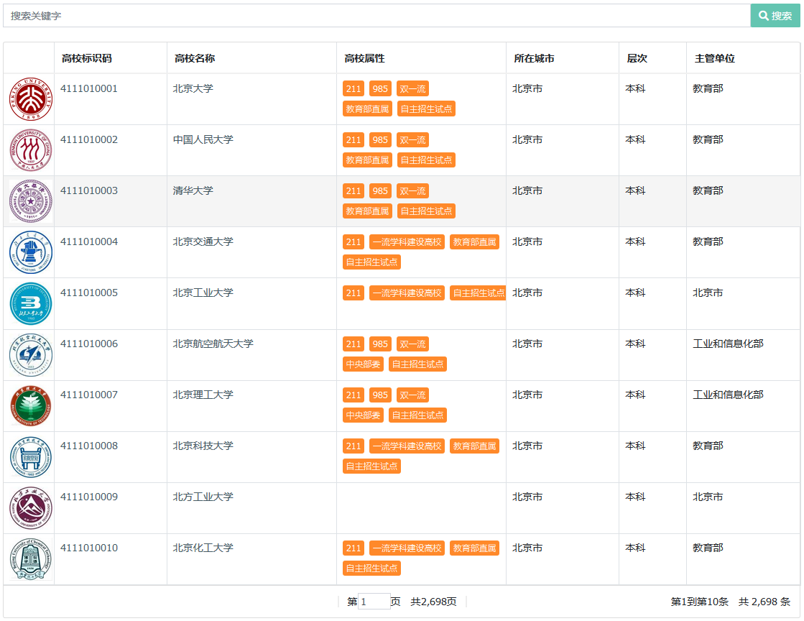Click the 共 2,698 条 total records text
The image size is (804, 621).
pos(764,602)
